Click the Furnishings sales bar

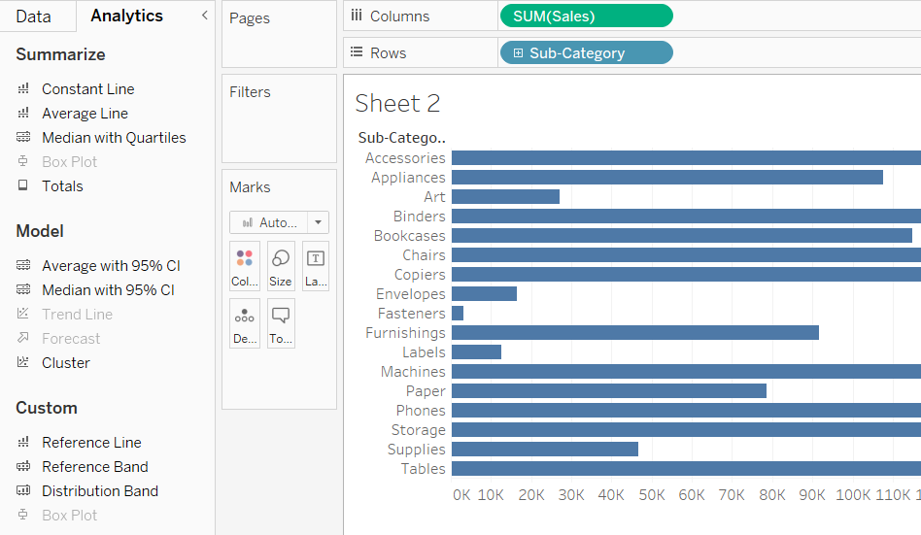[634, 333]
